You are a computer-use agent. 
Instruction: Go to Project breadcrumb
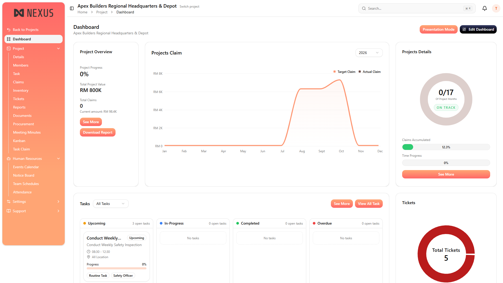[x=102, y=12]
